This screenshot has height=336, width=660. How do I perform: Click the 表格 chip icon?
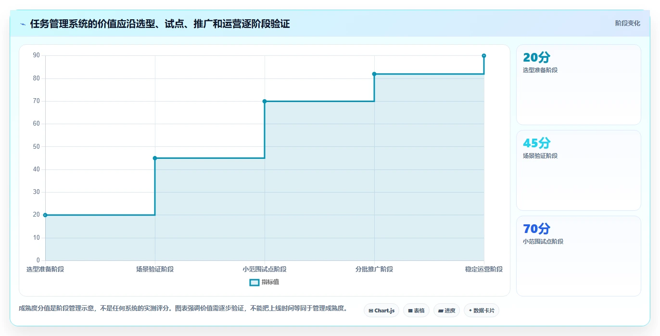tap(410, 311)
